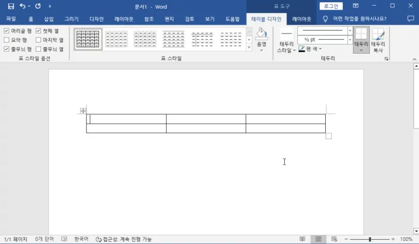Expand the table styles gallery
The height and width of the screenshot is (244, 419).
click(x=249, y=48)
